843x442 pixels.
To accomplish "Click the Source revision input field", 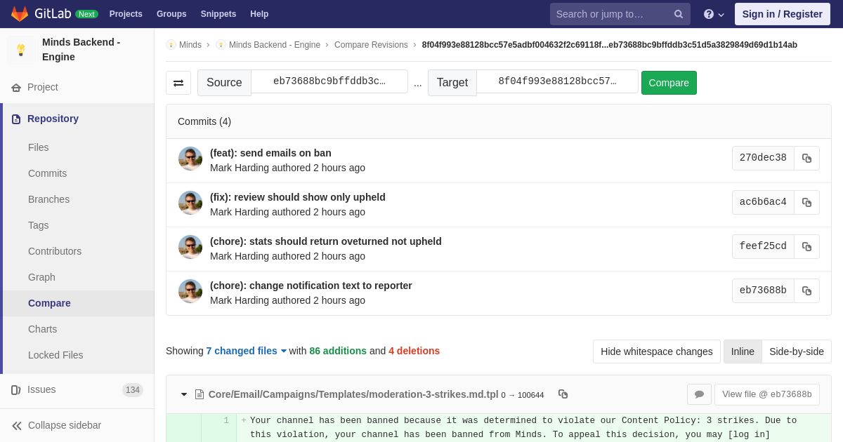I will point(329,81).
